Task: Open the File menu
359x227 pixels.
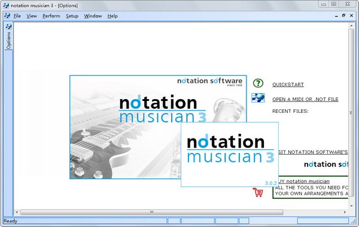Action: point(17,16)
